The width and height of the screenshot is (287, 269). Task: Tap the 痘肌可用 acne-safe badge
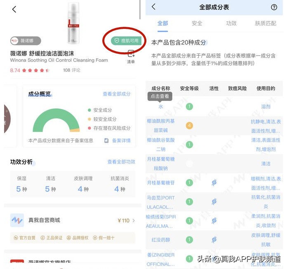coord(126,41)
